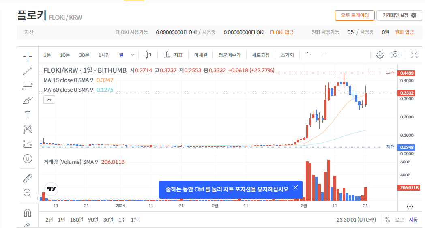This screenshot has width=425, height=228.
Task: Click the TradingView logo badge
Action: 51,189
